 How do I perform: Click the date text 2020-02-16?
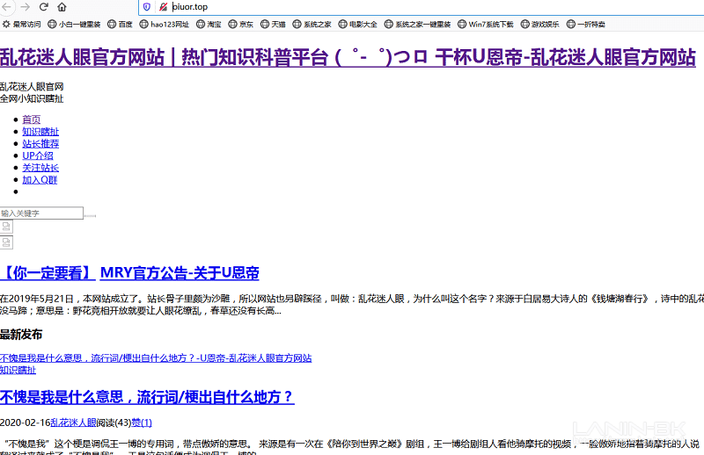tap(26, 422)
